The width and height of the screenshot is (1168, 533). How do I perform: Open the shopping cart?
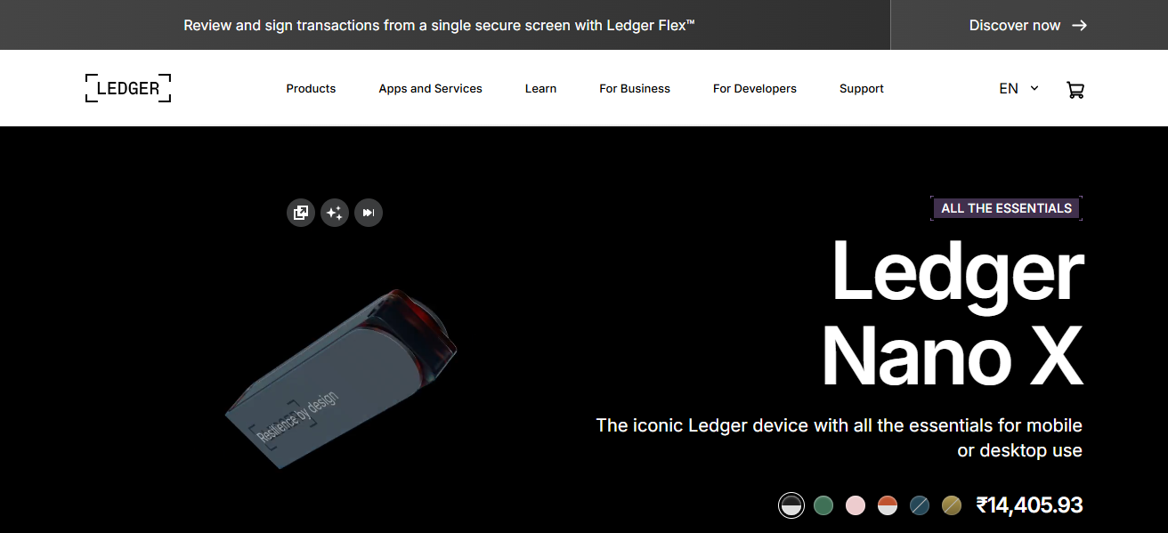click(x=1075, y=89)
